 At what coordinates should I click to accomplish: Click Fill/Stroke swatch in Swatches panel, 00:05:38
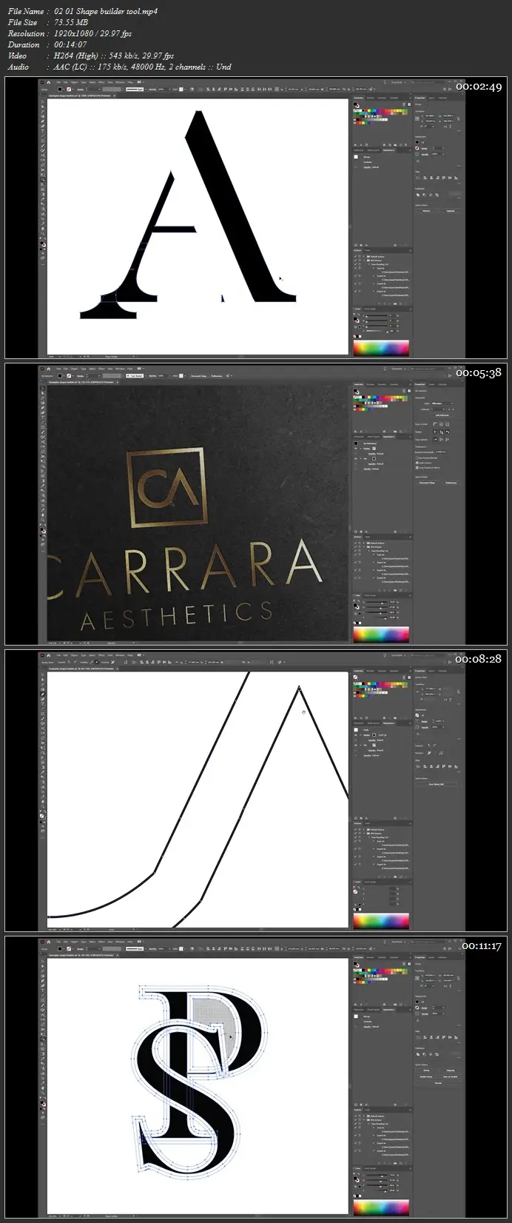point(356,391)
